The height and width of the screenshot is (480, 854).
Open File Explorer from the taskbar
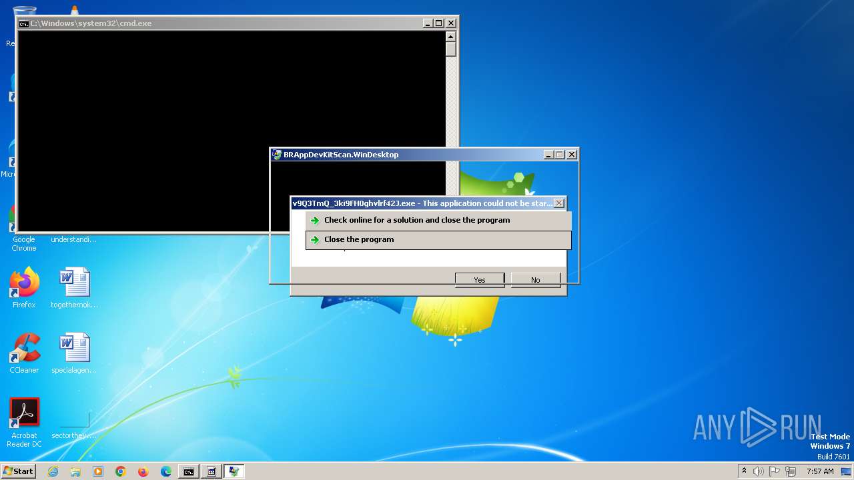75,471
